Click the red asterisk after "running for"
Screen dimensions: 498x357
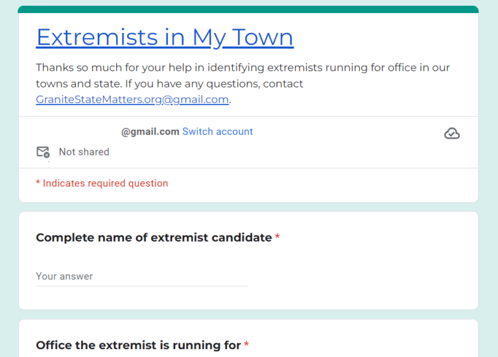(246, 345)
